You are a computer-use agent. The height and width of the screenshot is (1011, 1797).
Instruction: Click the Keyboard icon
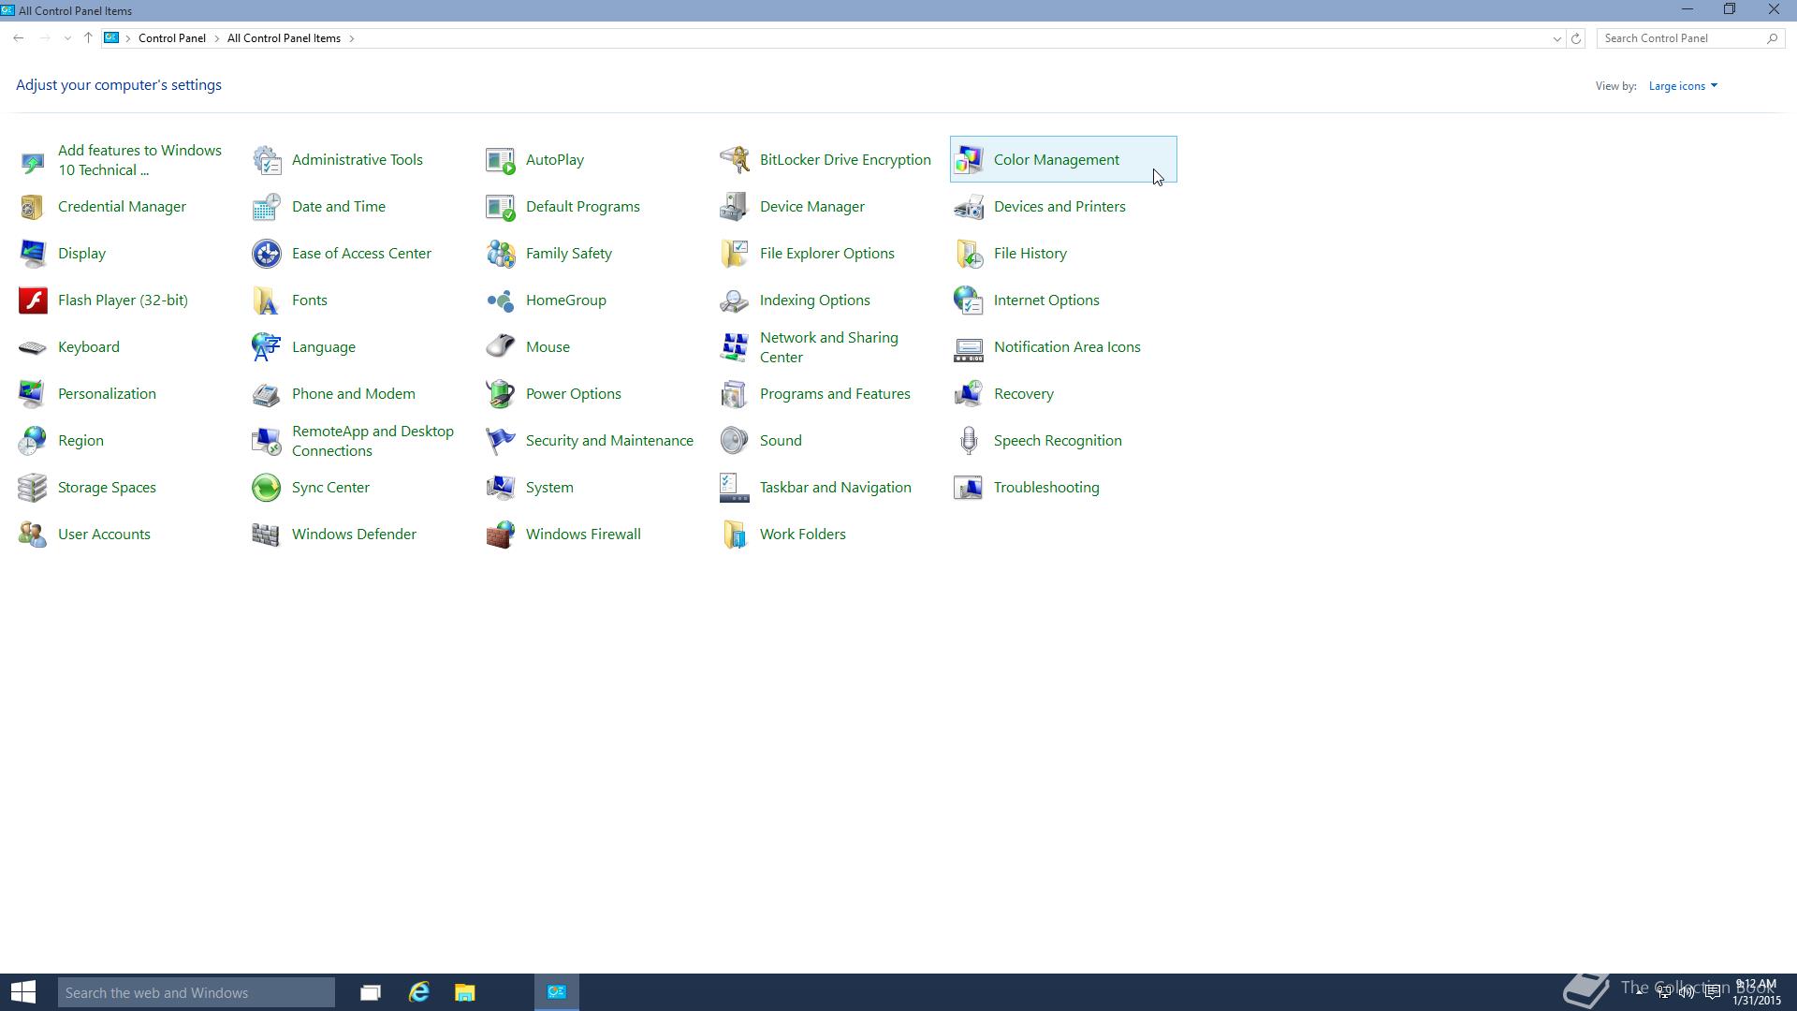pyautogui.click(x=33, y=347)
